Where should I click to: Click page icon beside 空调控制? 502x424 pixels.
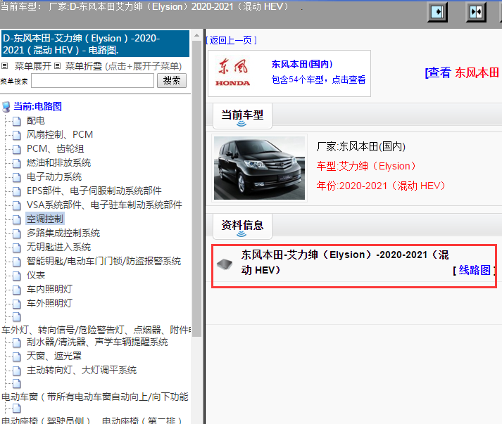pyautogui.click(x=17, y=219)
